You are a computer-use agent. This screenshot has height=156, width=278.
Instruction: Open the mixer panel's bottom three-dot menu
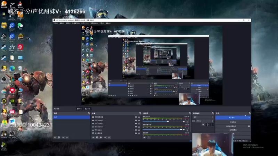(x=149, y=137)
